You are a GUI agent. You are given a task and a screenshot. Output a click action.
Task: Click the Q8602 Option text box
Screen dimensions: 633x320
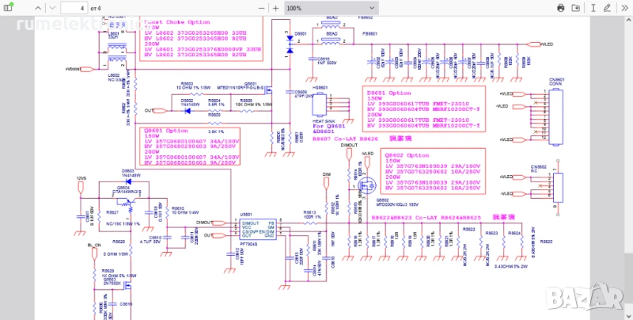pos(437,173)
